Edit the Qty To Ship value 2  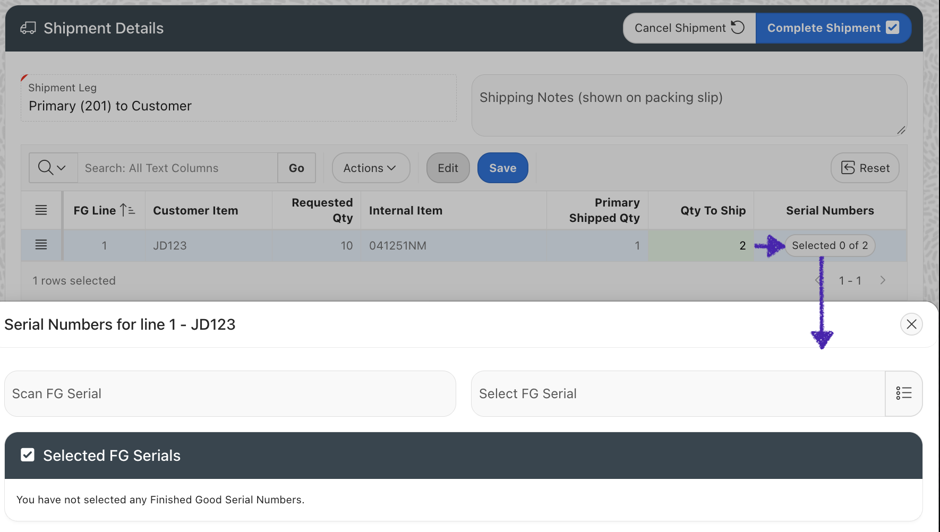701,245
